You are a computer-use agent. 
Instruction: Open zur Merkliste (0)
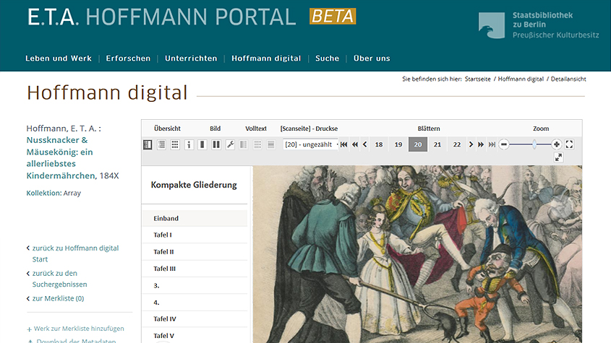tap(58, 298)
